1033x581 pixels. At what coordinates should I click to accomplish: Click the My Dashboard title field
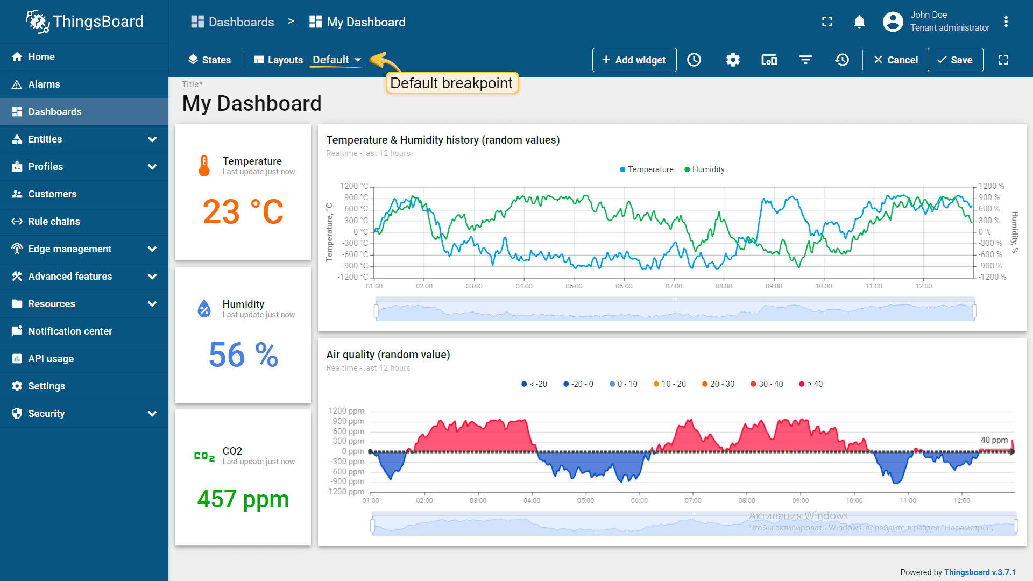(252, 103)
